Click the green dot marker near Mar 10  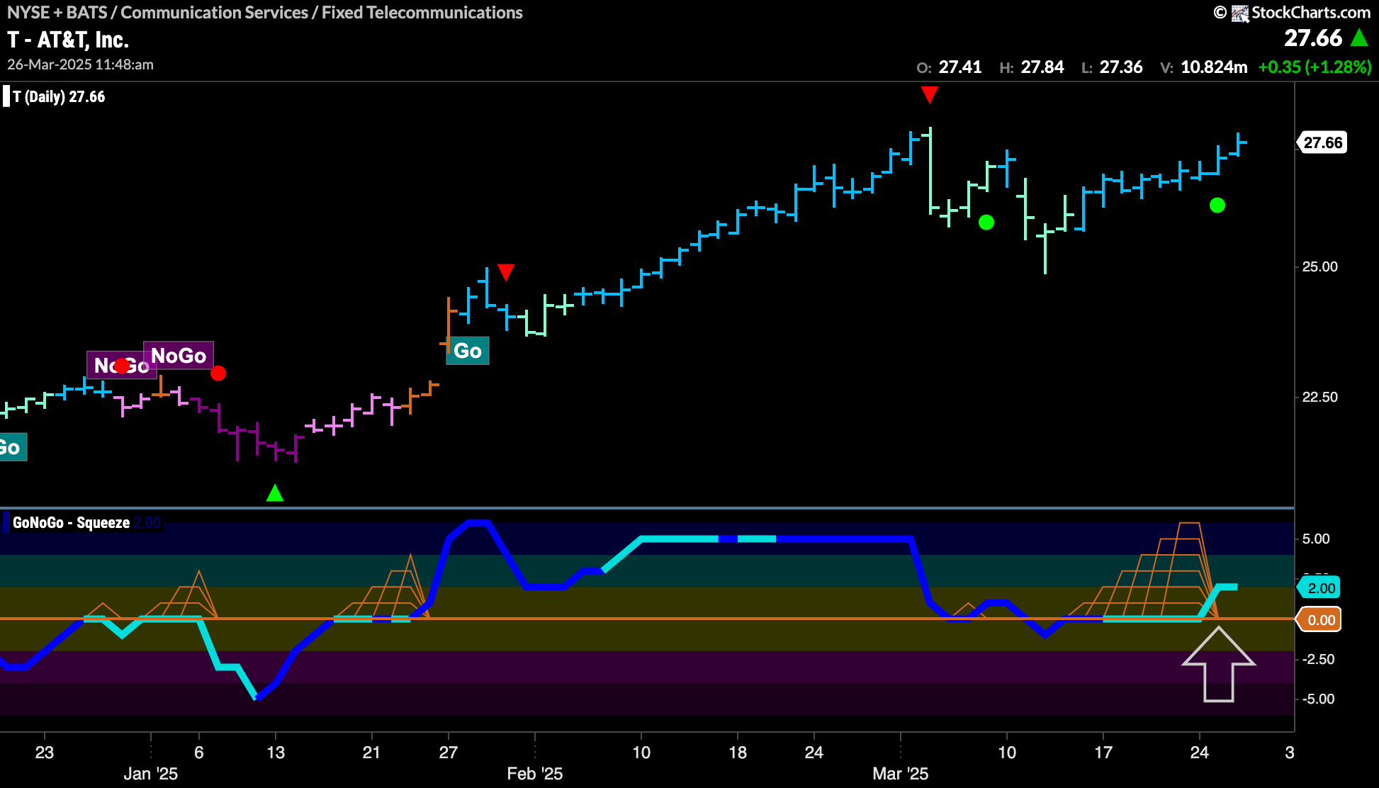click(986, 223)
